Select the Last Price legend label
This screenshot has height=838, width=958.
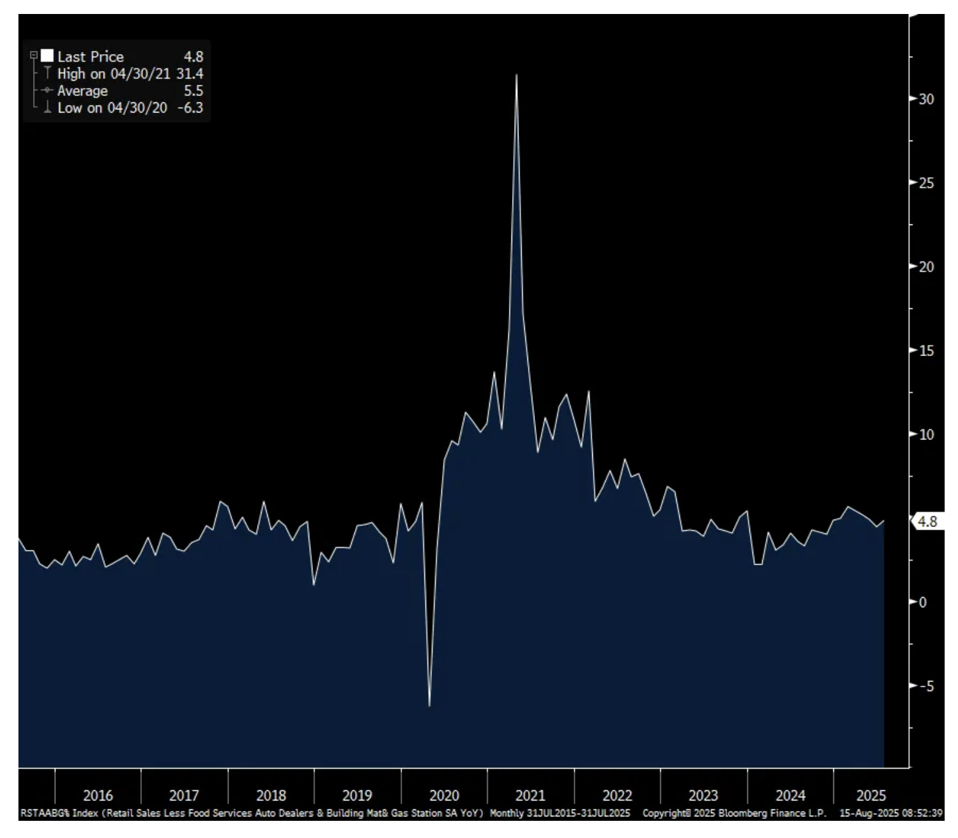point(90,57)
